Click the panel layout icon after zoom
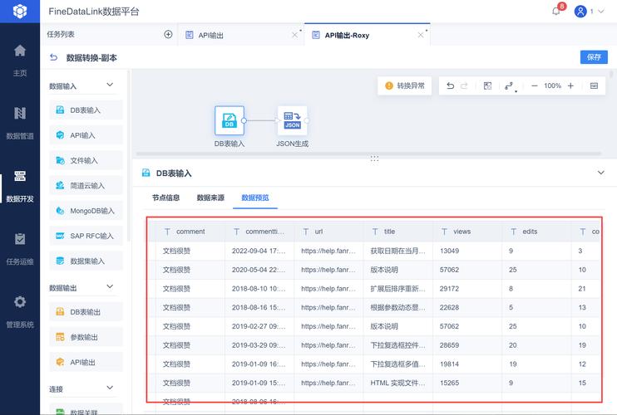The image size is (617, 415). (x=595, y=85)
